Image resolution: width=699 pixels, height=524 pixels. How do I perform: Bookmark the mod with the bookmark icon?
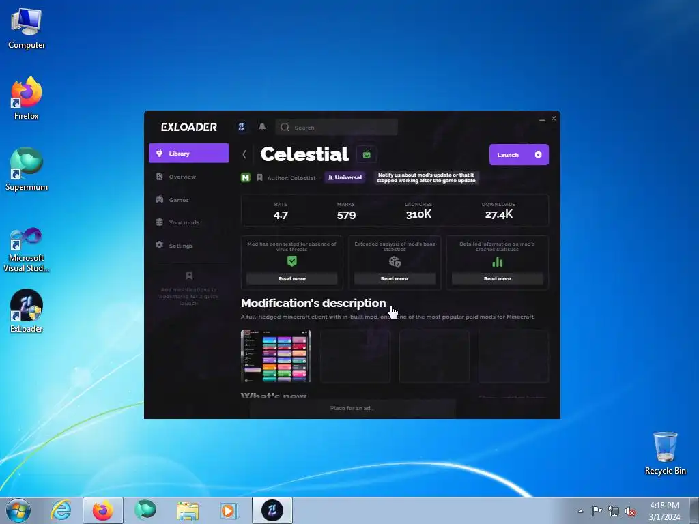[259, 178]
